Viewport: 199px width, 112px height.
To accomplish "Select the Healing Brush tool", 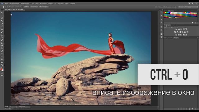I will pos(2,29).
